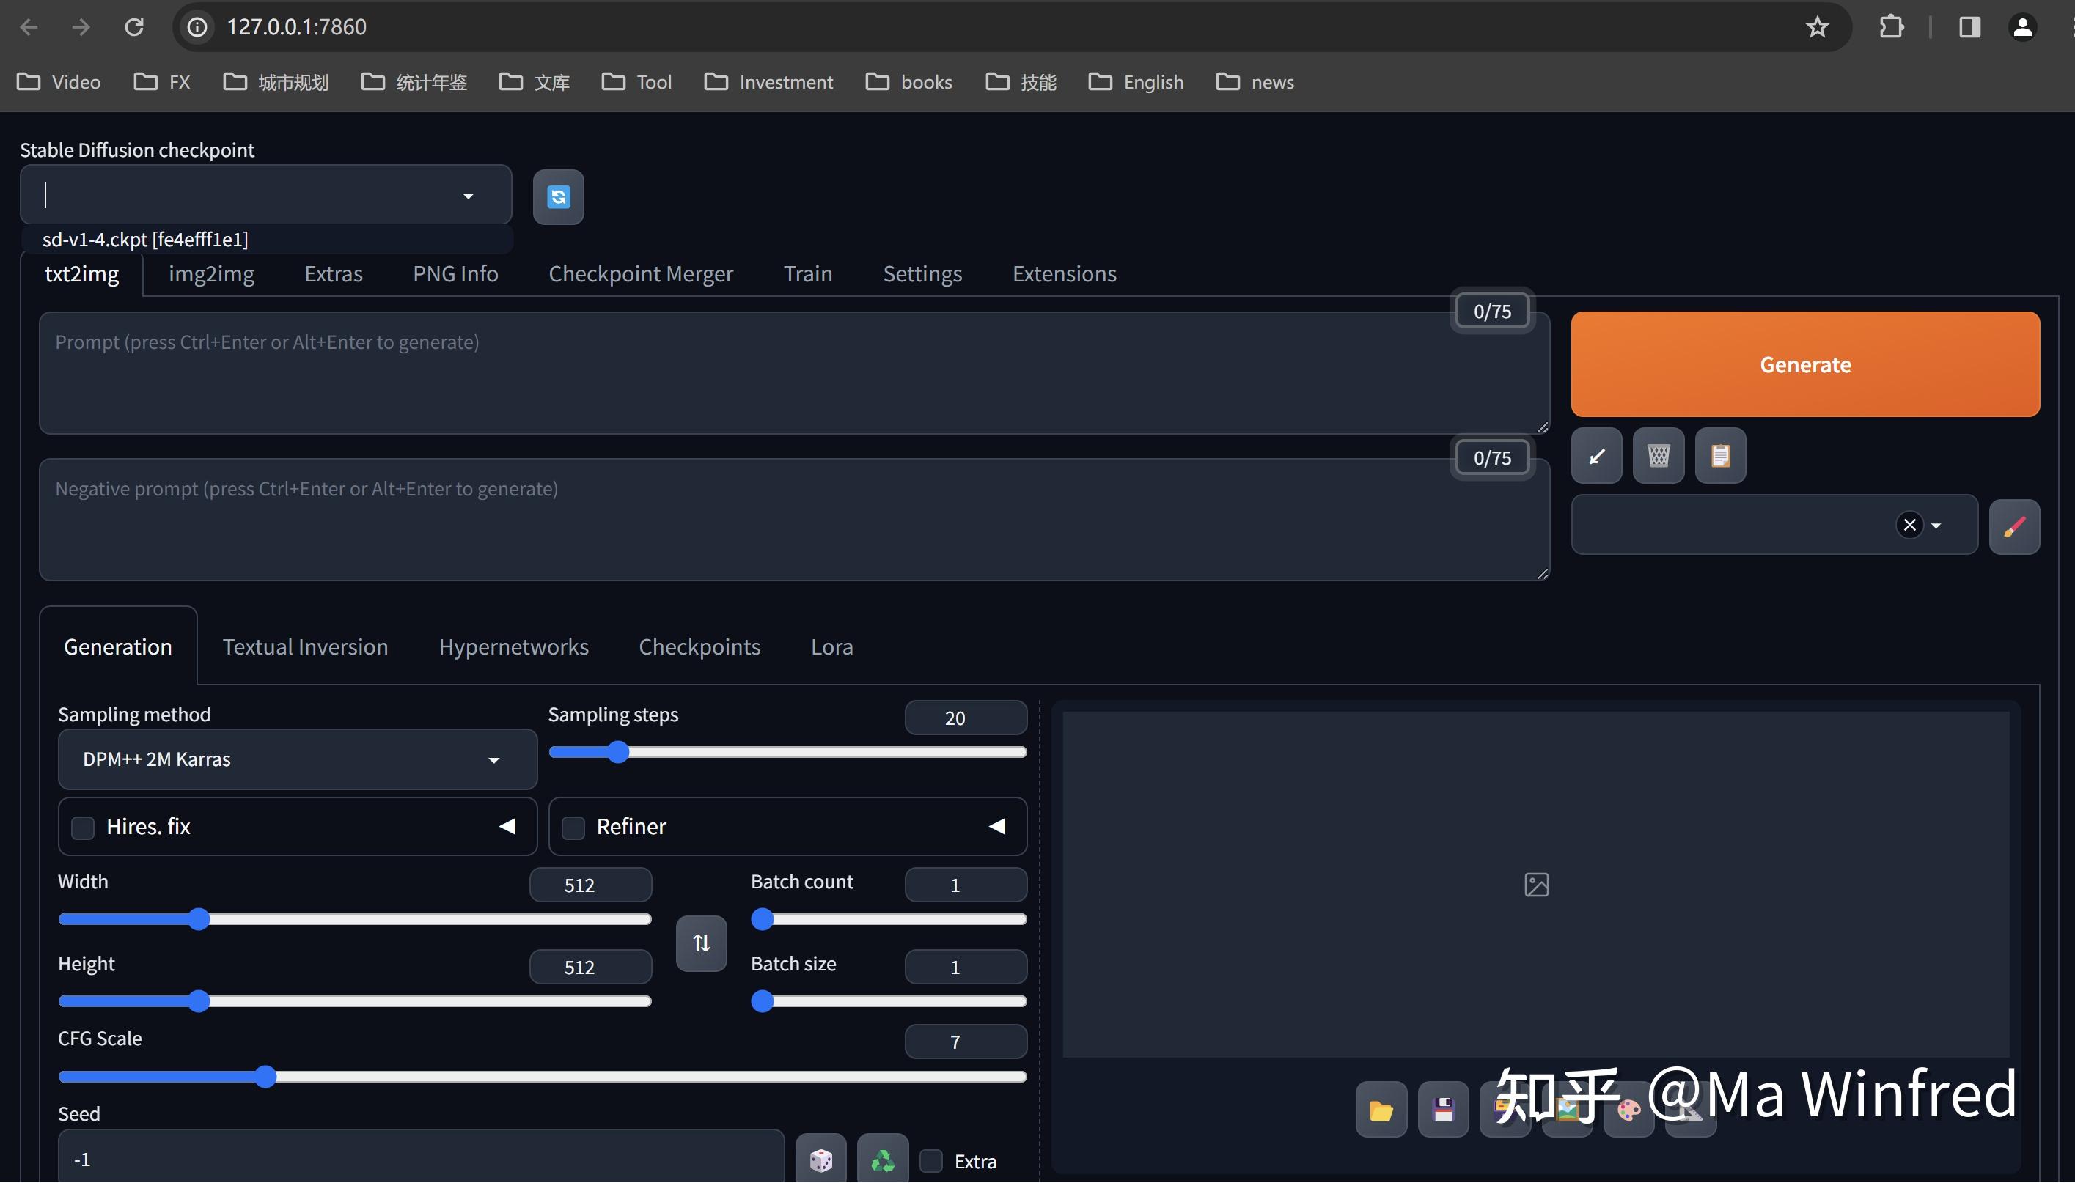2075x1183 pixels.
Task: Click the refresh checkpoint list icon
Action: (x=557, y=196)
